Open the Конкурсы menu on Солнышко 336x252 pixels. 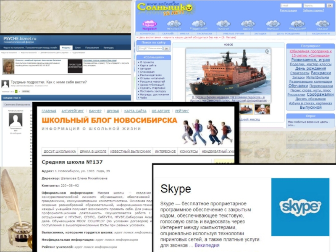coord(147,34)
